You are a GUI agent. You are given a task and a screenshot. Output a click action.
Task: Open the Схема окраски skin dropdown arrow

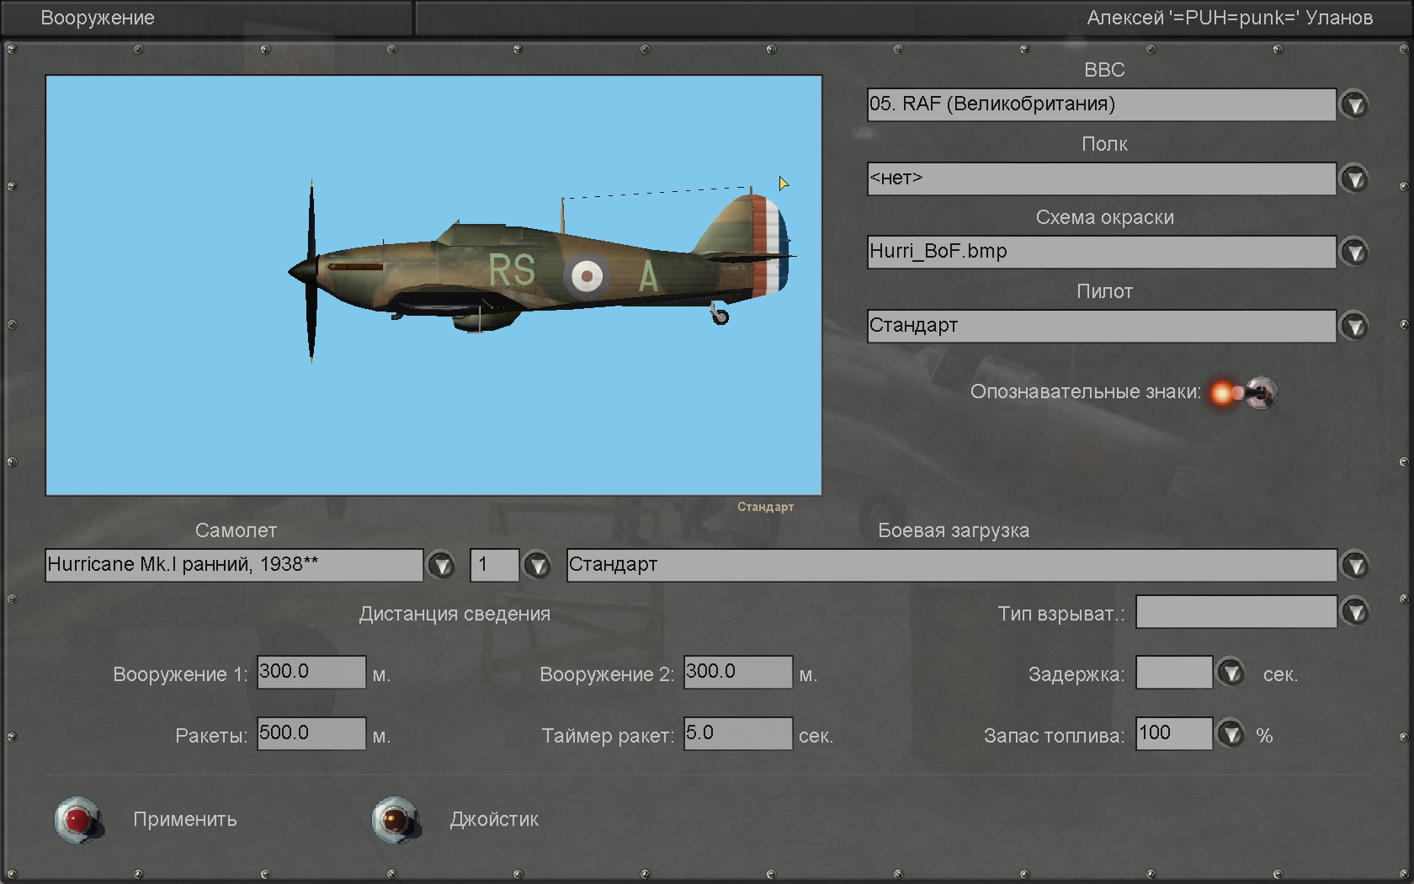pos(1353,252)
